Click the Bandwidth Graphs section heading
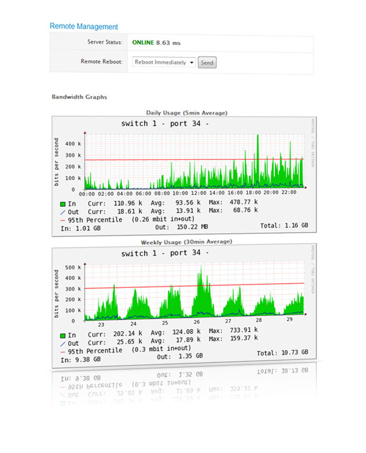The image size is (366, 453). click(x=79, y=97)
